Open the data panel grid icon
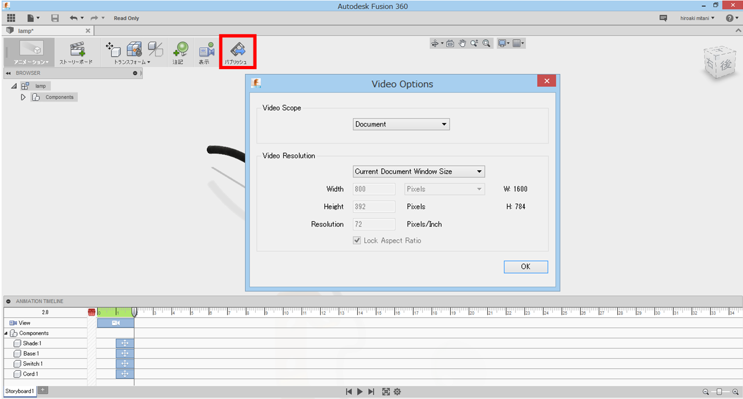Image resolution: width=743 pixels, height=399 pixels. click(x=11, y=18)
